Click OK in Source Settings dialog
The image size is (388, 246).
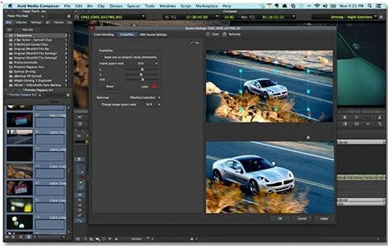(279, 218)
